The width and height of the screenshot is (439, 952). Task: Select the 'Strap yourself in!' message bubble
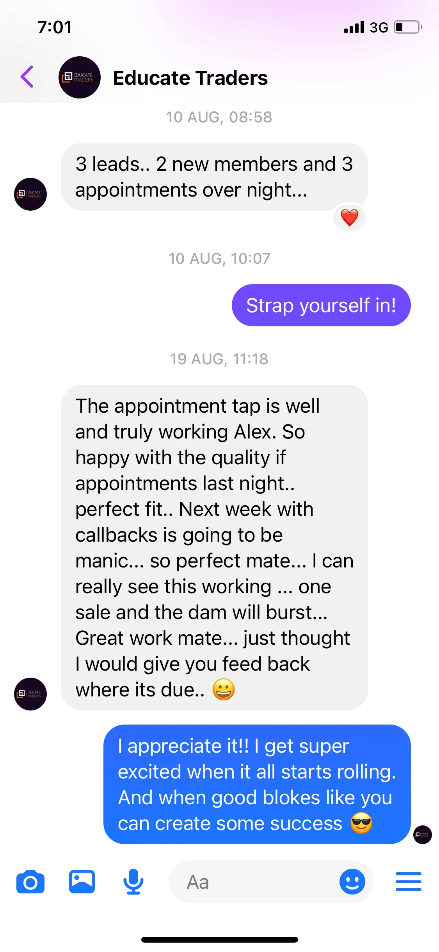pyautogui.click(x=321, y=305)
